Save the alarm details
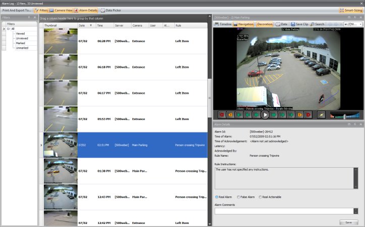Image resolution: width=365 pixels, height=227 pixels. pyautogui.click(x=348, y=222)
